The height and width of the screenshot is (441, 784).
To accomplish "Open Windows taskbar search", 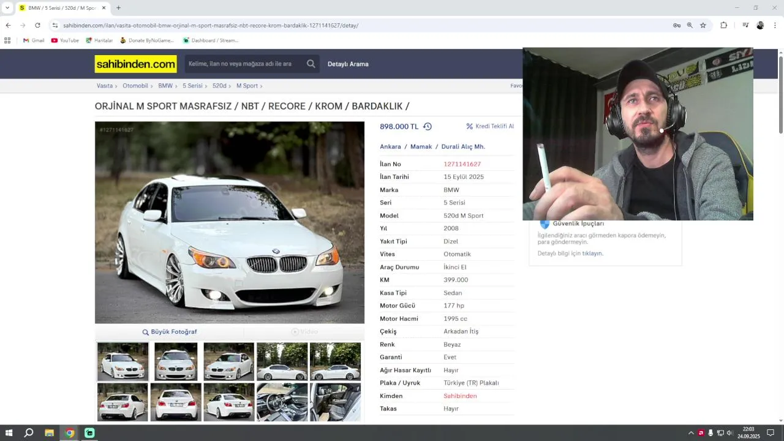I will coord(29,433).
